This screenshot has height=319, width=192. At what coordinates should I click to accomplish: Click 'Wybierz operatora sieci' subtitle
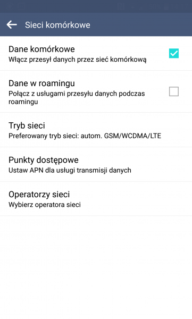[x=45, y=205]
